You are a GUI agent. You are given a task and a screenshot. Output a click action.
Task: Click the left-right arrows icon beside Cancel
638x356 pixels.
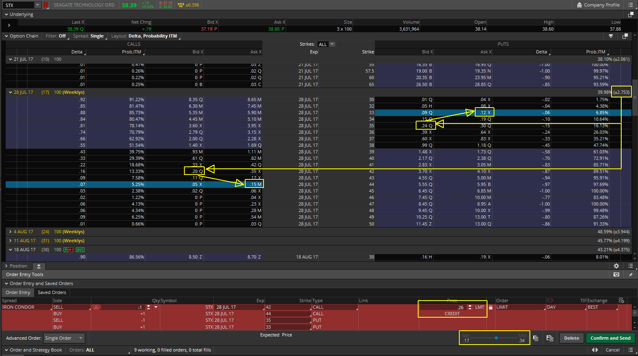[x=595, y=350]
